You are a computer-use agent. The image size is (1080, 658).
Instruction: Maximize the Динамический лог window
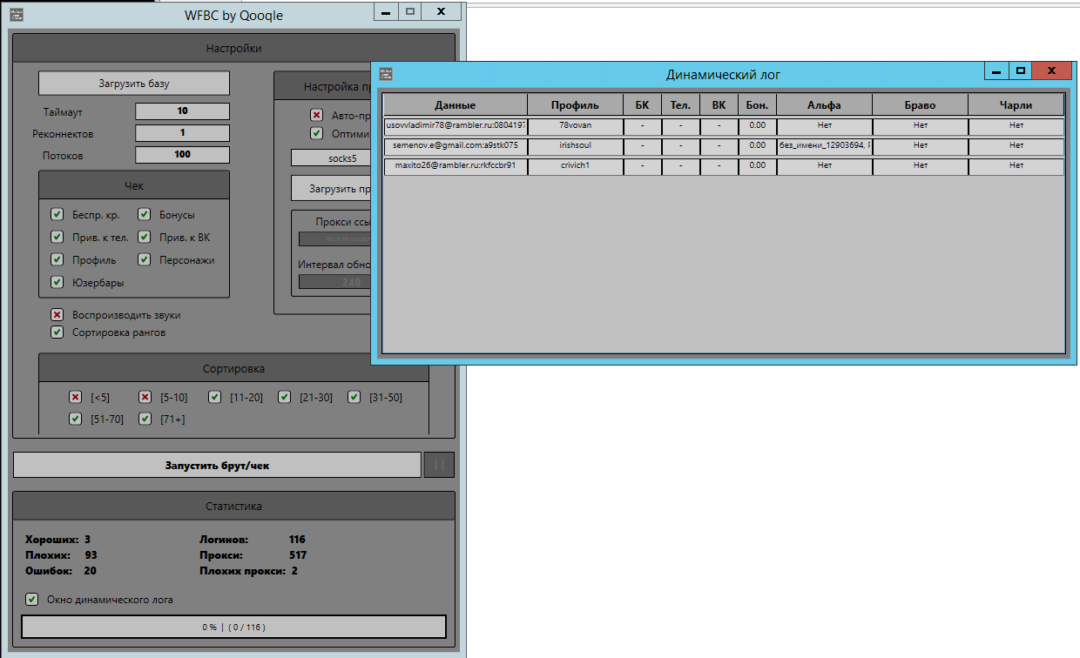[x=1021, y=71]
